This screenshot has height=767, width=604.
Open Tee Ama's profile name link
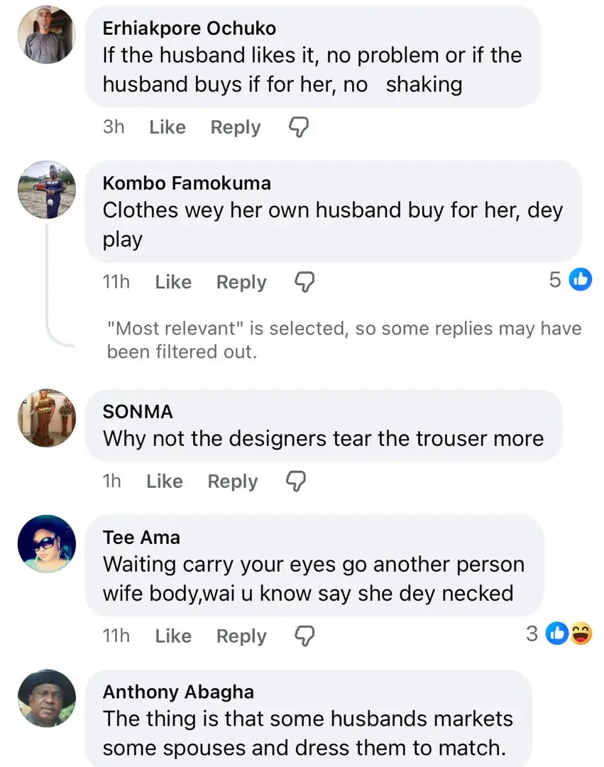pyautogui.click(x=141, y=538)
